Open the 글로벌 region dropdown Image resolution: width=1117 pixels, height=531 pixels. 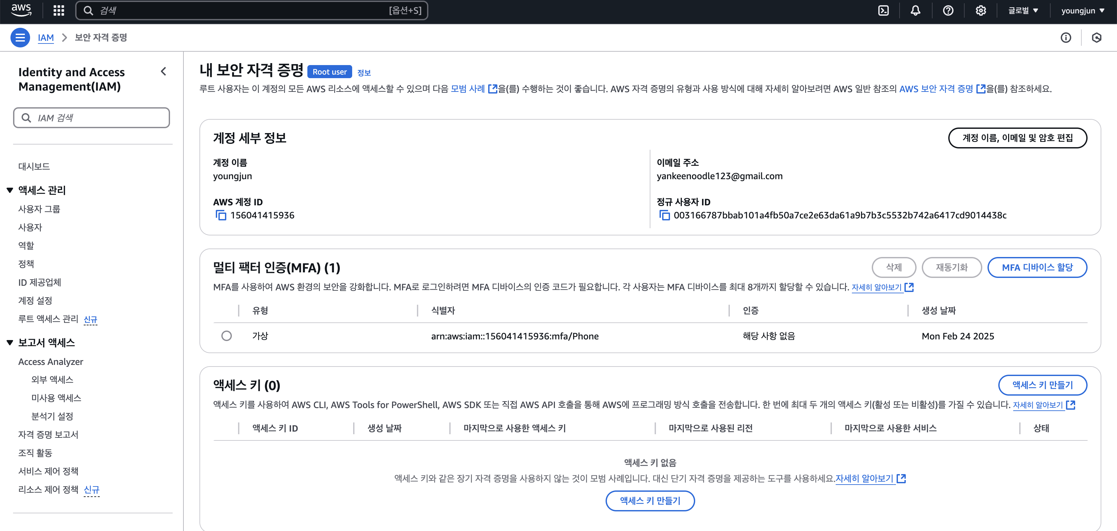[1023, 10]
